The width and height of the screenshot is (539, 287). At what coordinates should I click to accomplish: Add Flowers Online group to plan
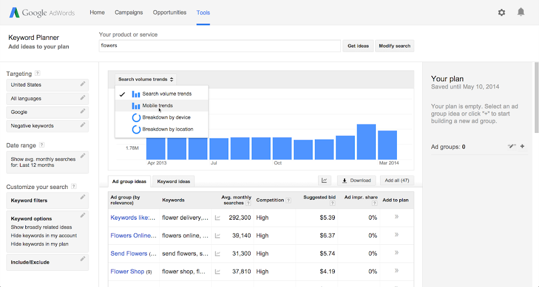pos(396,235)
